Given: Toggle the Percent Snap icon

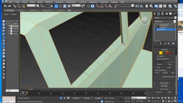Looking at the screenshot, I should [106, 6].
